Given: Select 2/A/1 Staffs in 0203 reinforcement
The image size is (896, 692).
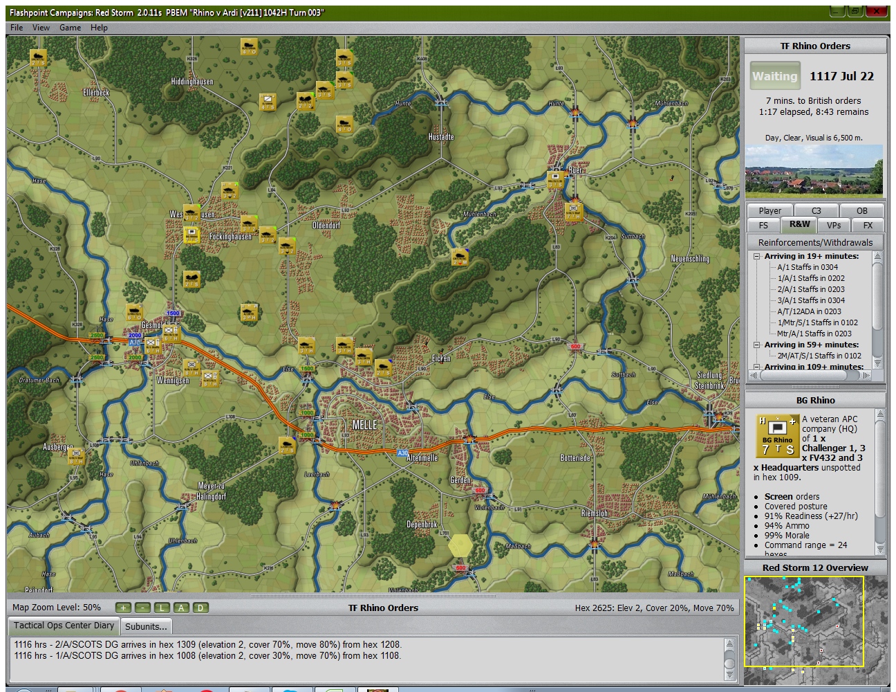Looking at the screenshot, I should pyautogui.click(x=811, y=289).
